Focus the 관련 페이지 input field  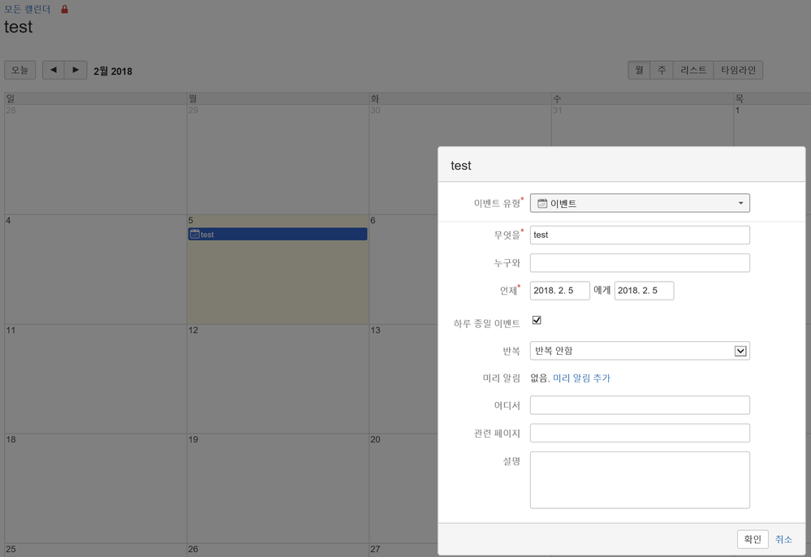(x=640, y=433)
